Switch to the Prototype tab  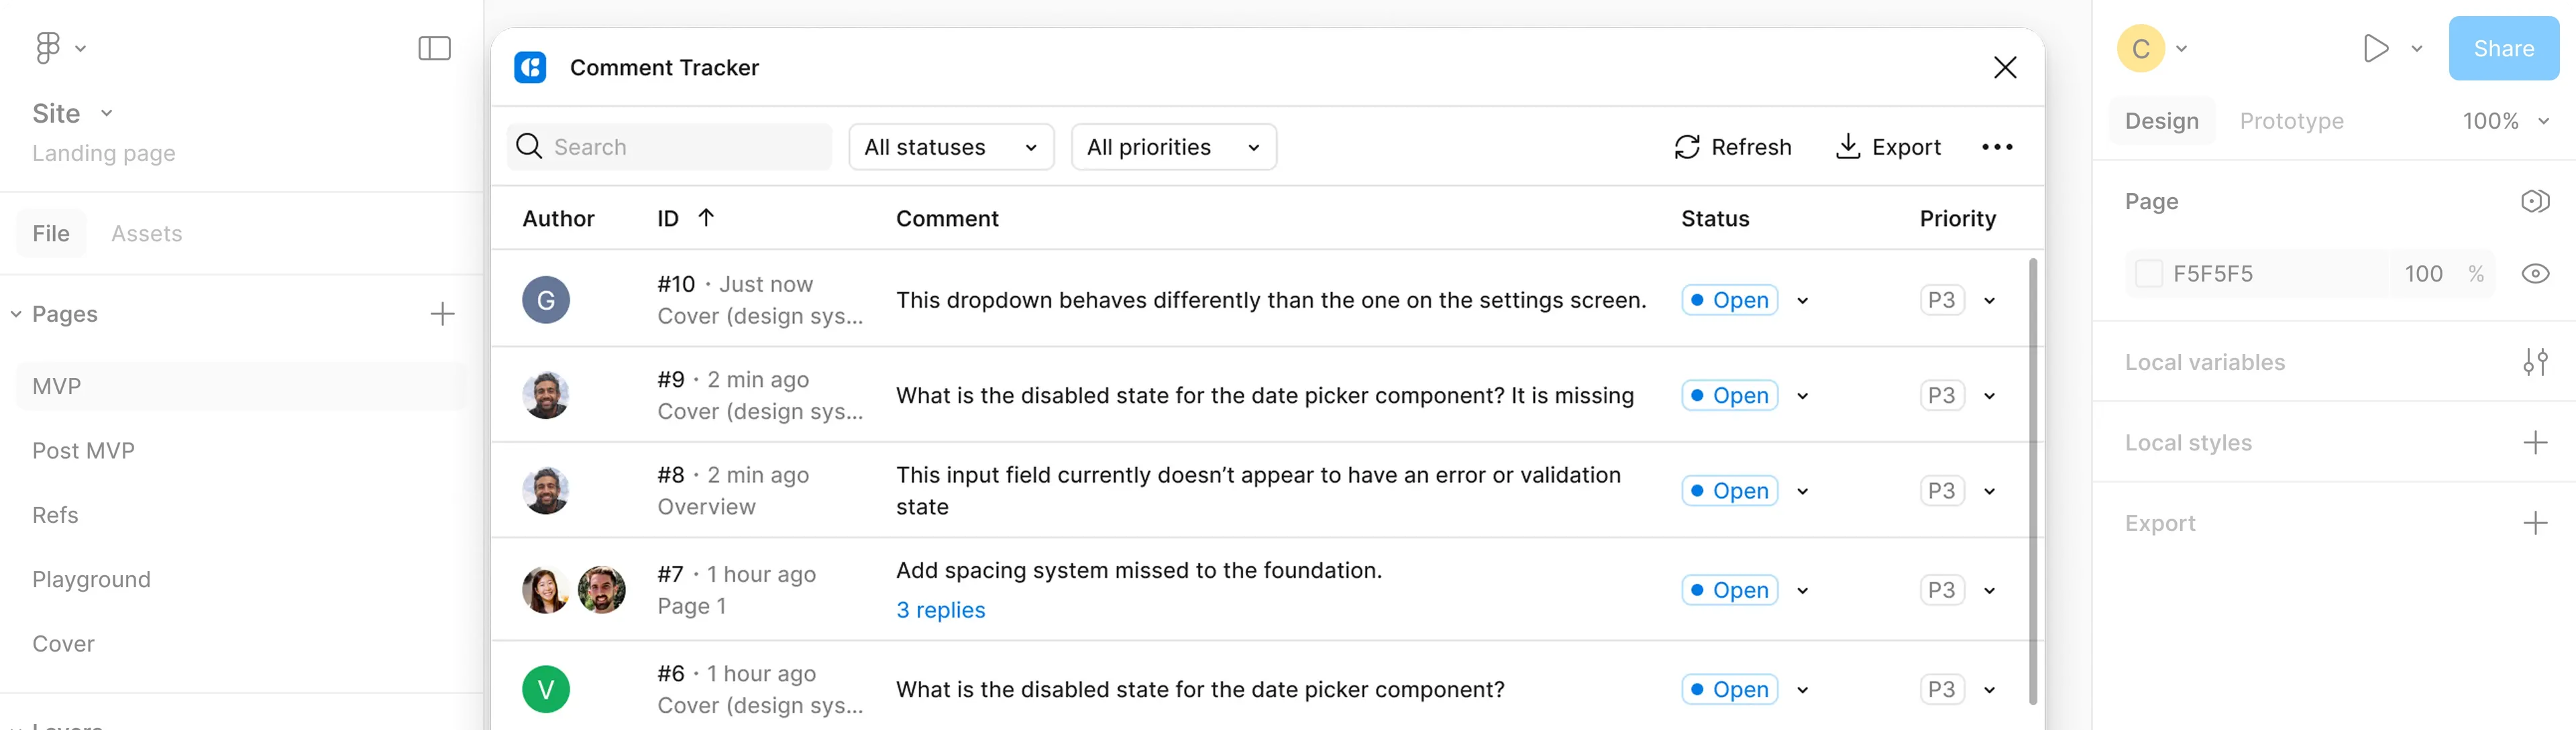click(x=2291, y=121)
